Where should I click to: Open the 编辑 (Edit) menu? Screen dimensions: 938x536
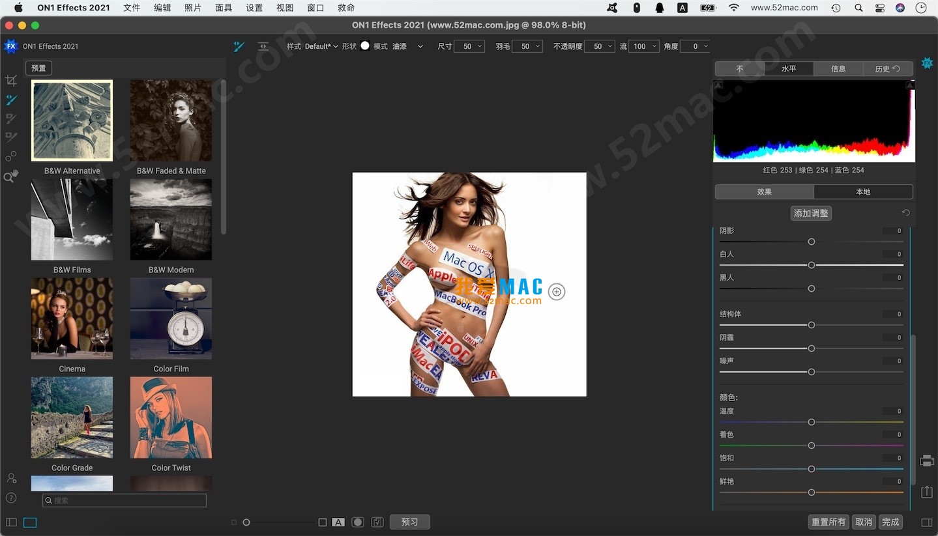click(162, 8)
